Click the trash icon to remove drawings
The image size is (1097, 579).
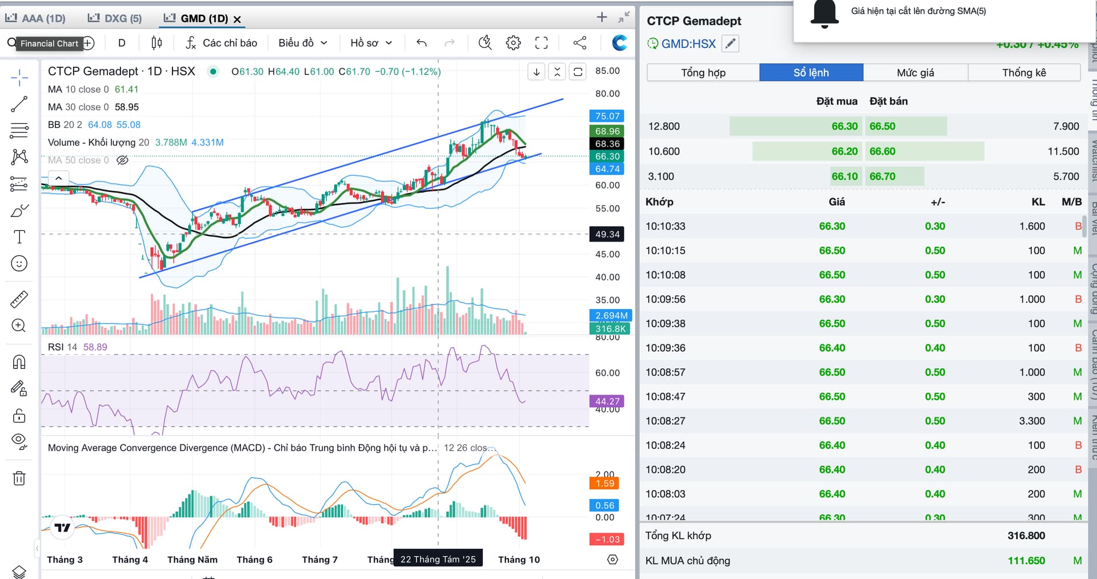(19, 478)
